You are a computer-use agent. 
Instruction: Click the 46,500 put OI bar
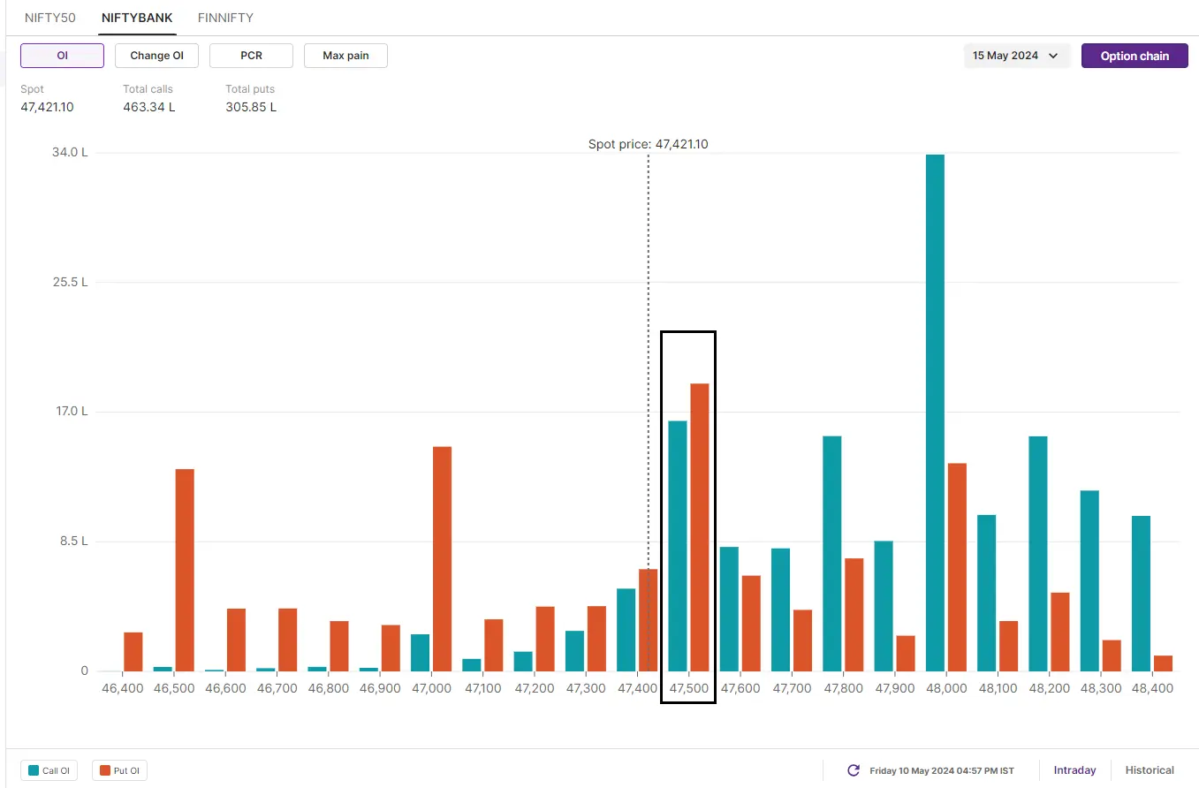[x=185, y=570]
